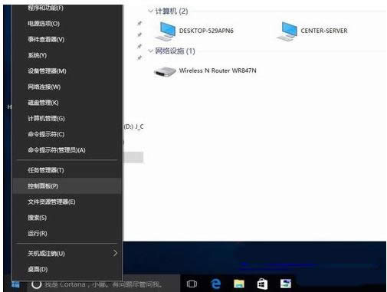The image size is (387, 292).
Task: Choose 运行(R) from the menu
Action: 67,234
